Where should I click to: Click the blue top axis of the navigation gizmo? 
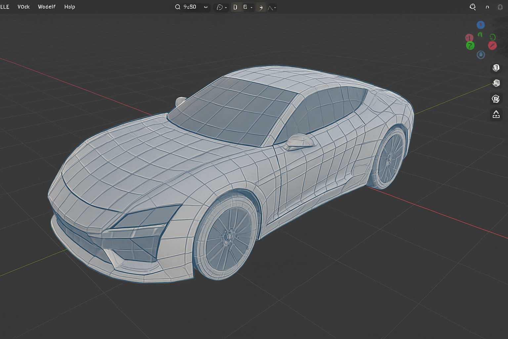click(x=481, y=25)
